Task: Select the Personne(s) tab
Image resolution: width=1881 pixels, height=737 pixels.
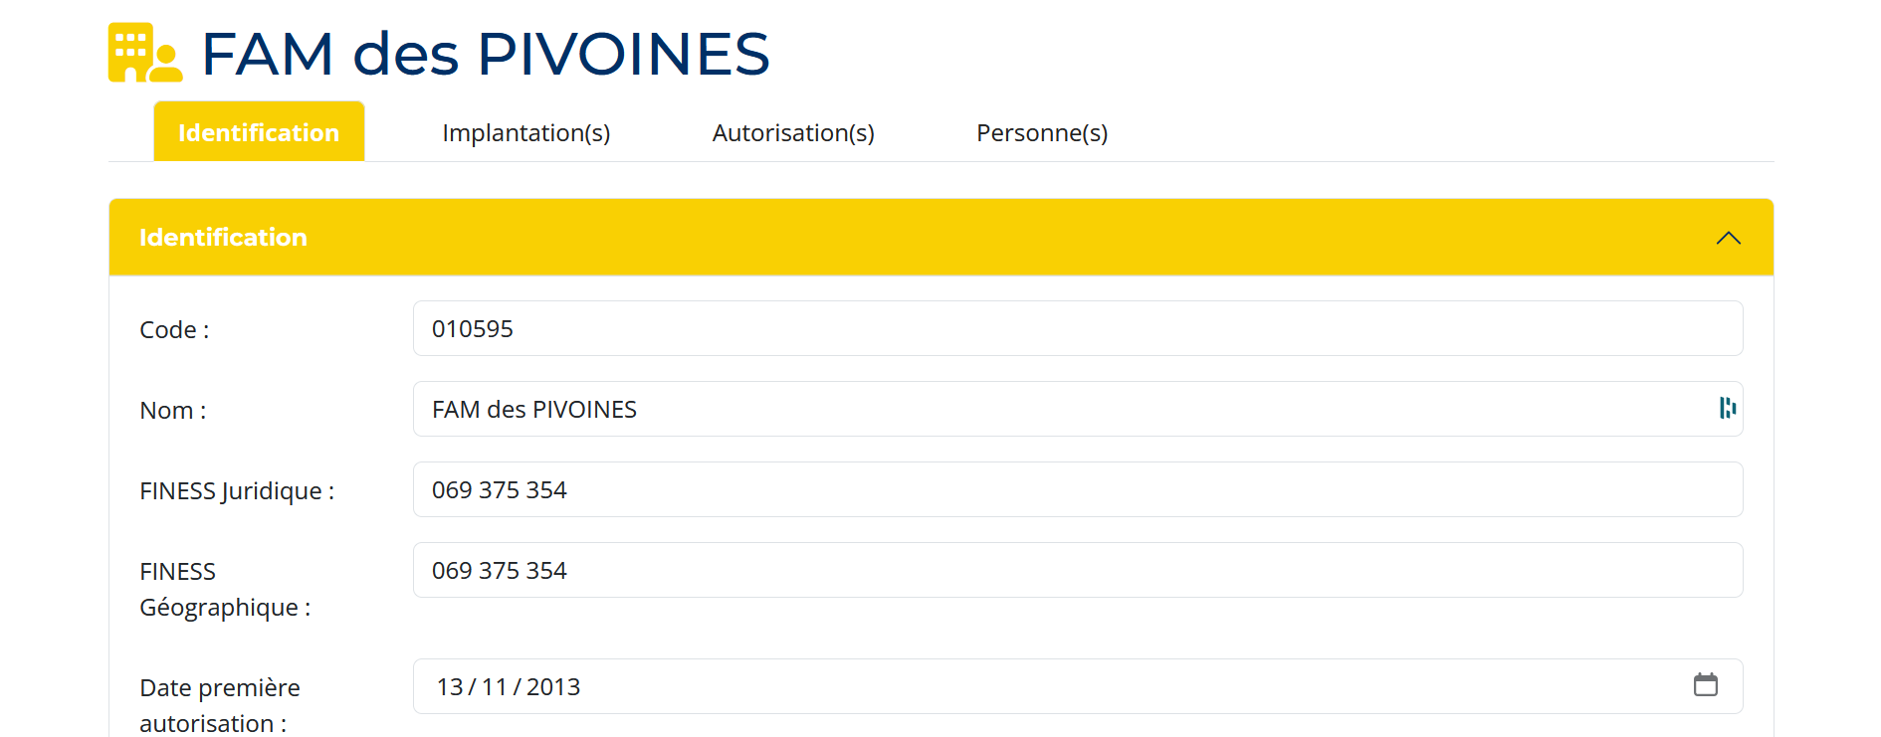Action: pyautogui.click(x=1042, y=132)
